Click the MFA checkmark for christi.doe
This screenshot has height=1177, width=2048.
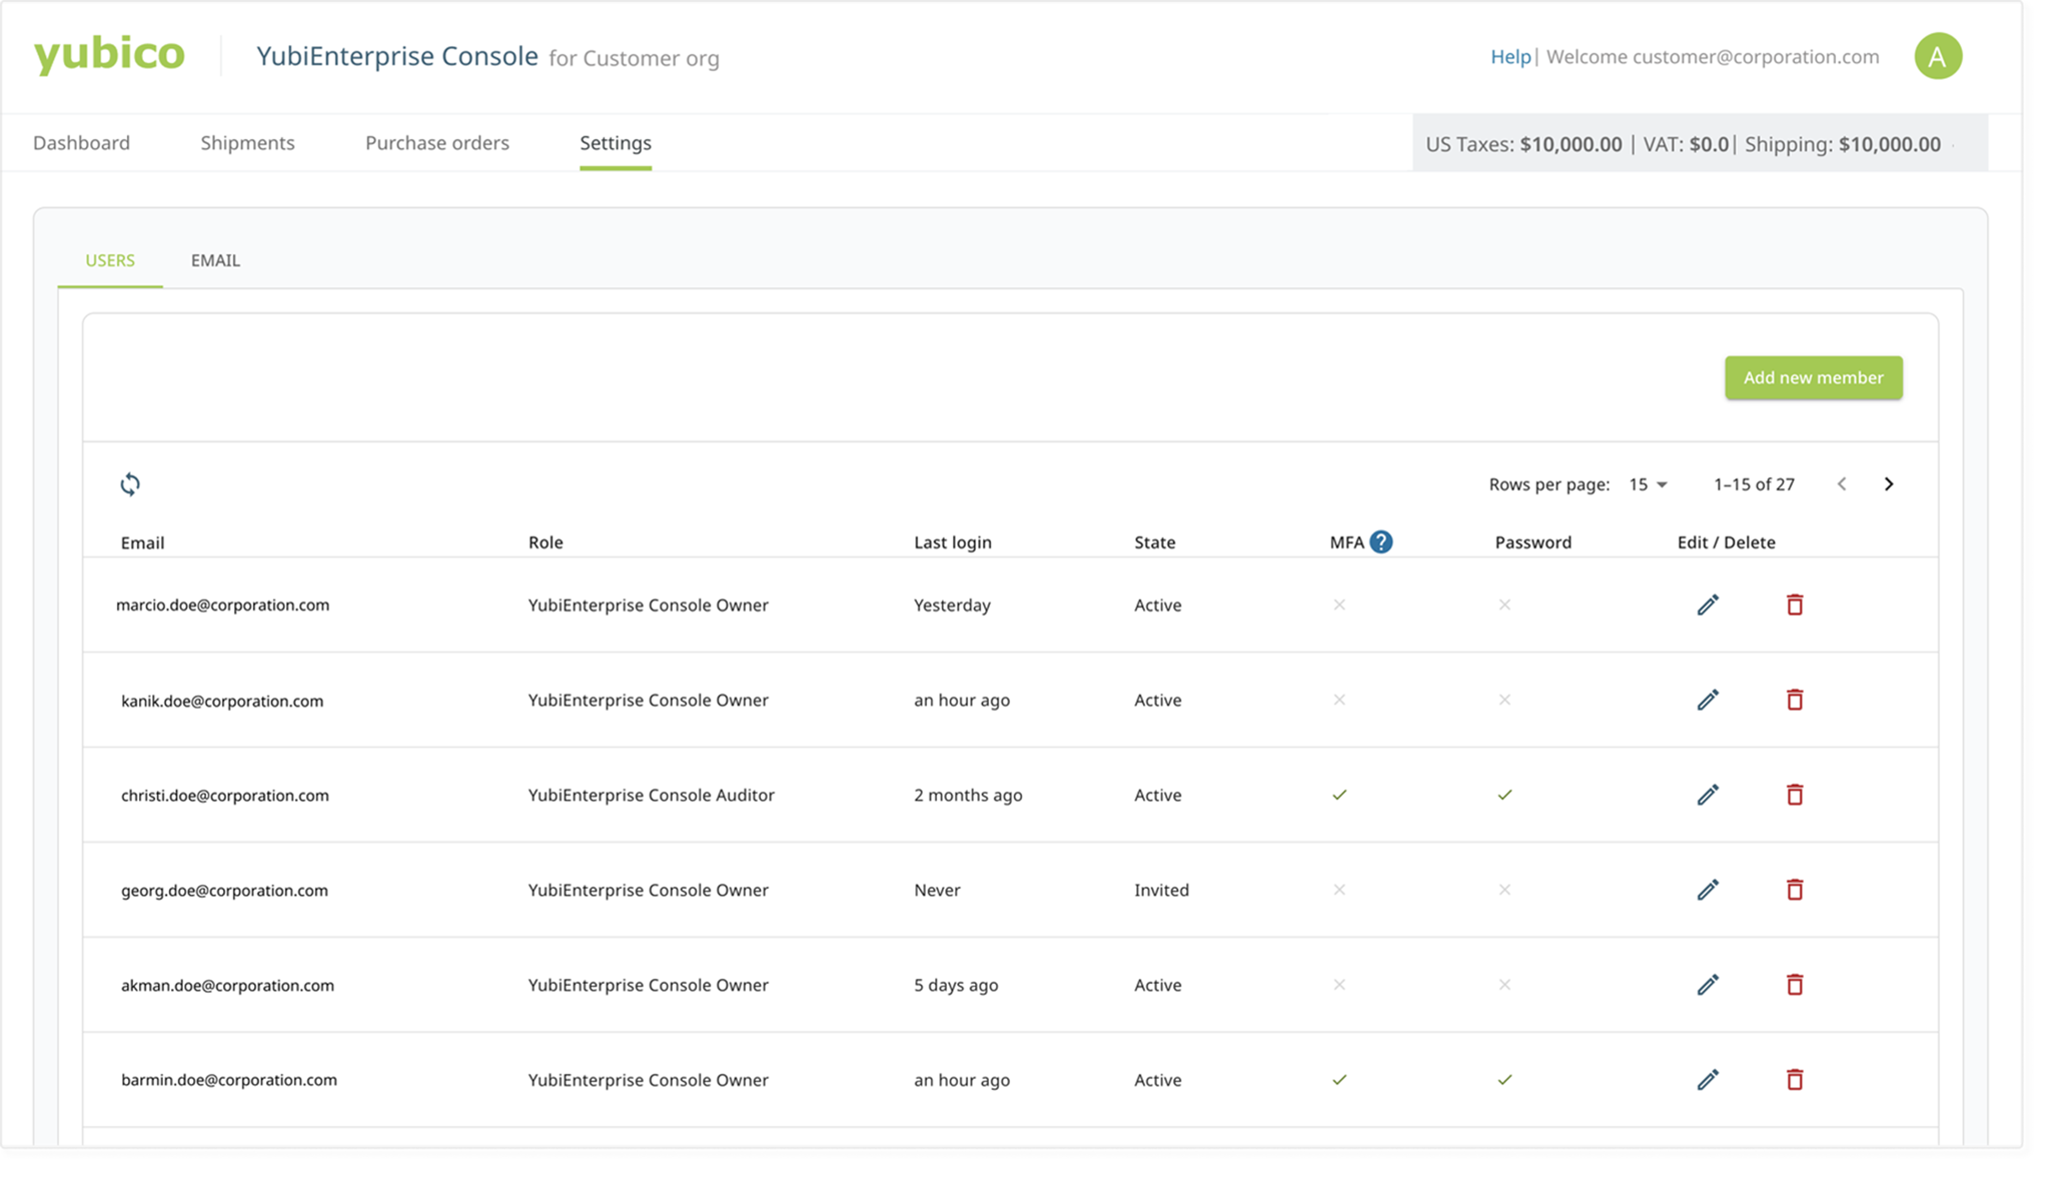(x=1340, y=795)
